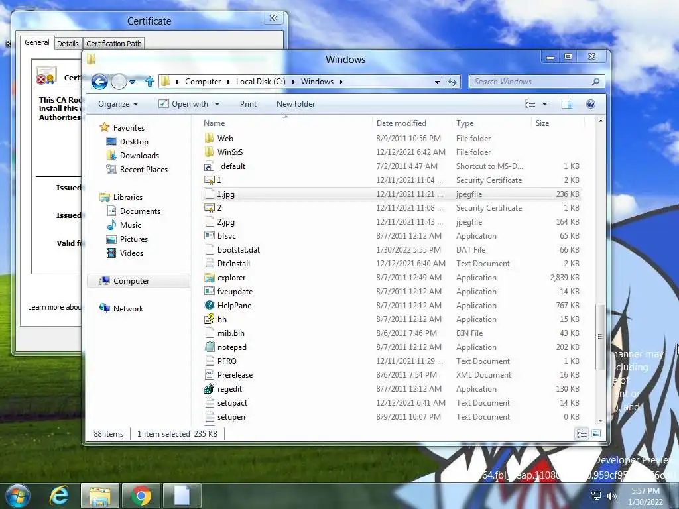This screenshot has height=509, width=679.
Task: Open Desktop in Favorites
Action: [134, 142]
